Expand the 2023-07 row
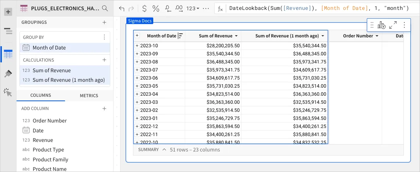420x172 pixels. pyautogui.click(x=137, y=70)
